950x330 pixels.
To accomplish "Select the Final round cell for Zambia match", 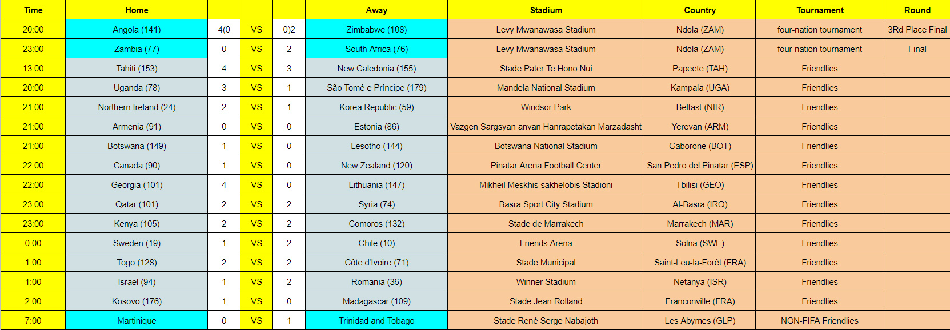I will [917, 49].
